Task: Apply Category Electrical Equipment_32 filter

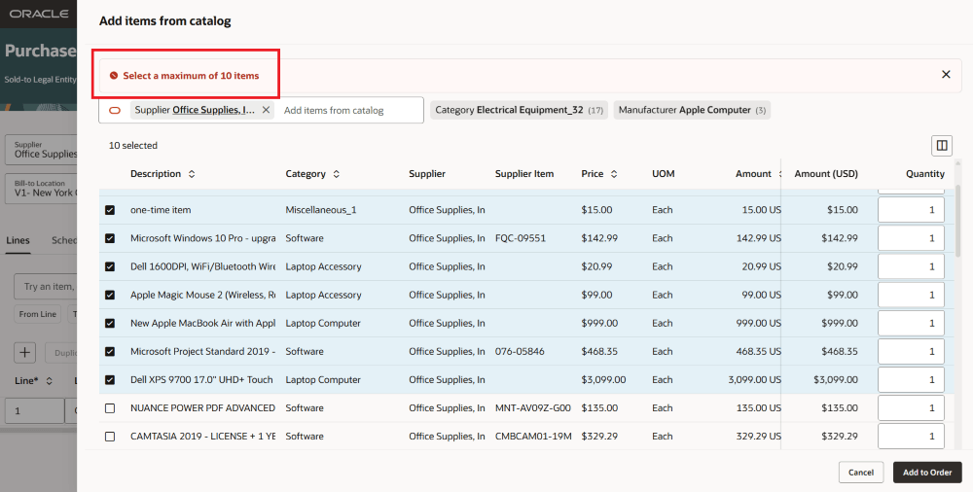Action: coord(519,110)
